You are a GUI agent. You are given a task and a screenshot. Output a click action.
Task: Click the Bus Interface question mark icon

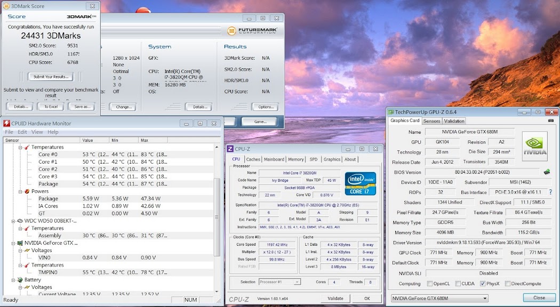coord(550,192)
